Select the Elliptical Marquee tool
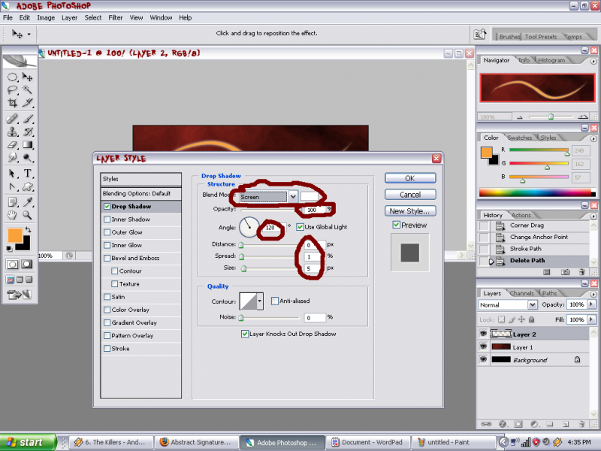Viewport: 601px width, 451px height. click(x=12, y=77)
